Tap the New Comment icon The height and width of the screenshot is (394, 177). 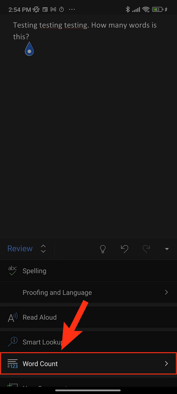pyautogui.click(x=13, y=386)
